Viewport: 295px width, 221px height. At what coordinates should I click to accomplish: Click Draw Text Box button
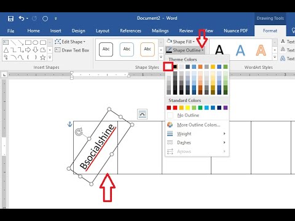click(x=72, y=50)
